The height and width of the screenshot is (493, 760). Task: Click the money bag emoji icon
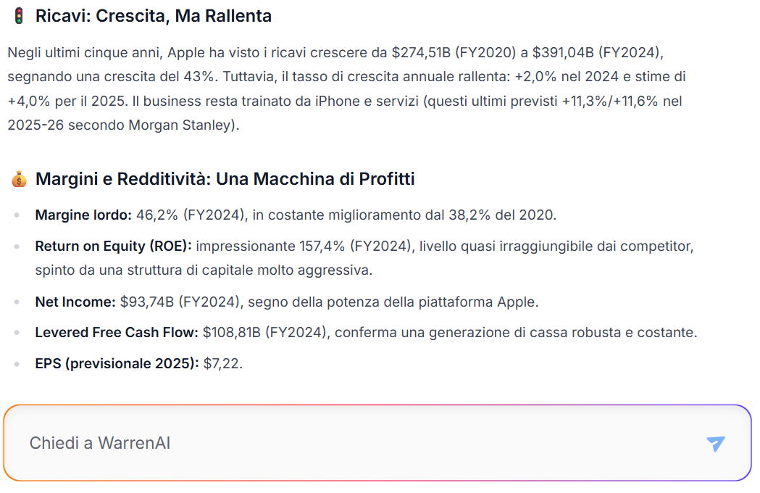(19, 179)
